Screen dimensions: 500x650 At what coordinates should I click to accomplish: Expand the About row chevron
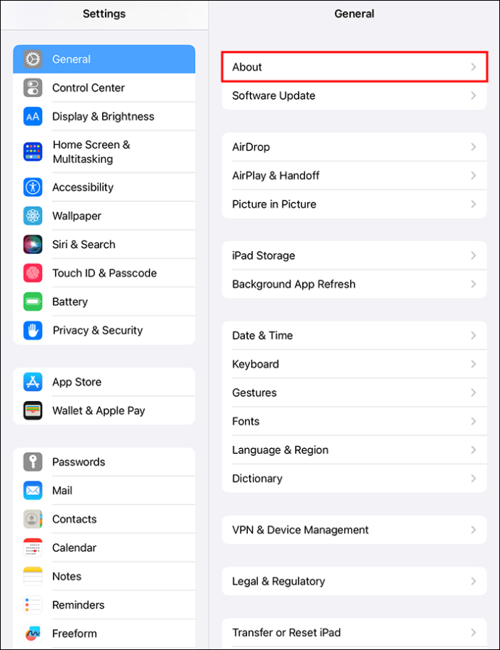(473, 67)
